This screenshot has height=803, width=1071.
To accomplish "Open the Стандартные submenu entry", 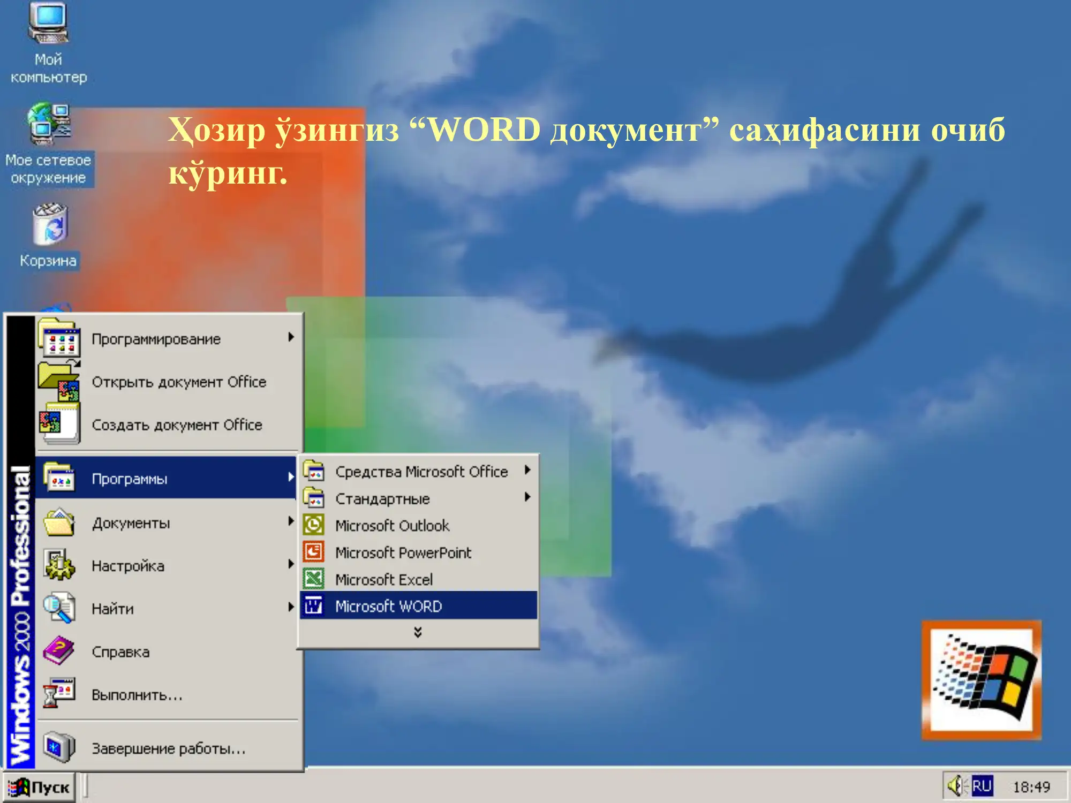I will (x=419, y=498).
